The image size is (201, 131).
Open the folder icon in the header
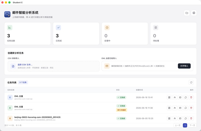pyautogui.click(x=187, y=13)
